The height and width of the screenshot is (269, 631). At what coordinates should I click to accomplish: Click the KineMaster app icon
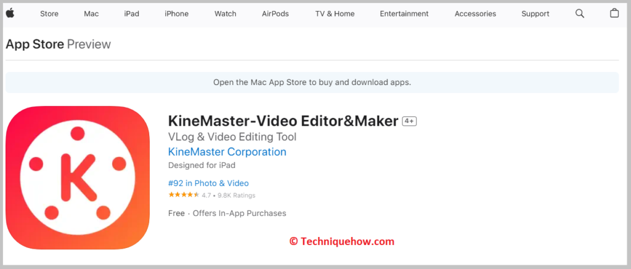[78, 177]
